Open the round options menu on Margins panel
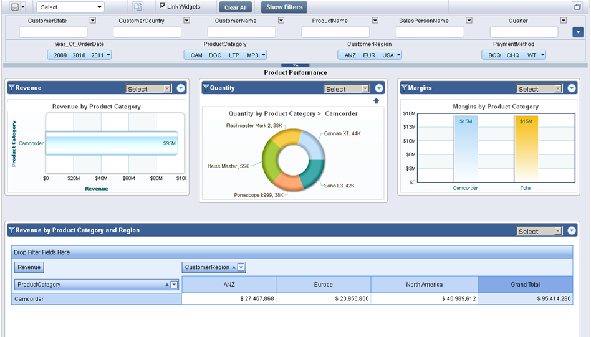This screenshot has height=337, width=591. coord(572,88)
